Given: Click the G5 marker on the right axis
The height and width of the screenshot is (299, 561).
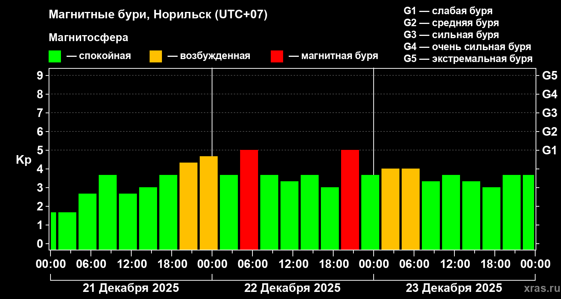Looking at the screenshot, I should coord(549,75).
